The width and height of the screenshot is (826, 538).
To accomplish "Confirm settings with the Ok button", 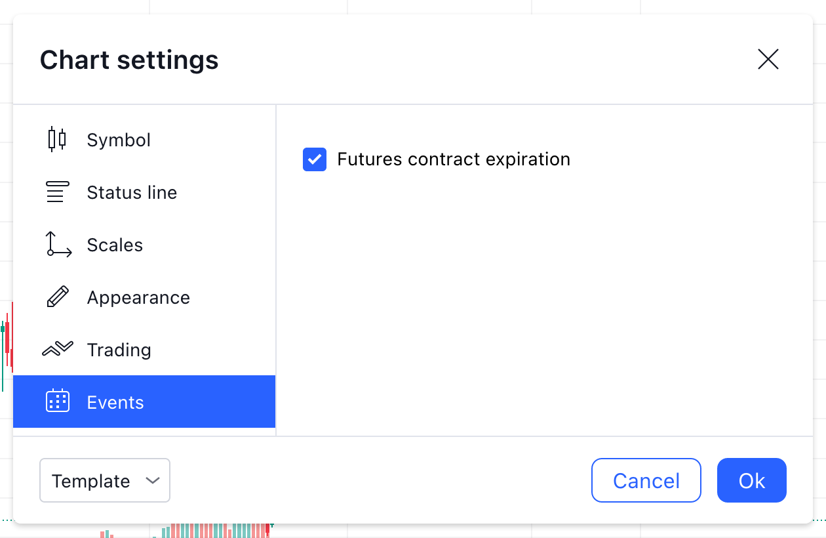I will coord(751,480).
